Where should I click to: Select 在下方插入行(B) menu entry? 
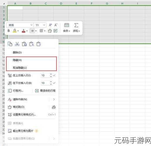(x=22, y=83)
